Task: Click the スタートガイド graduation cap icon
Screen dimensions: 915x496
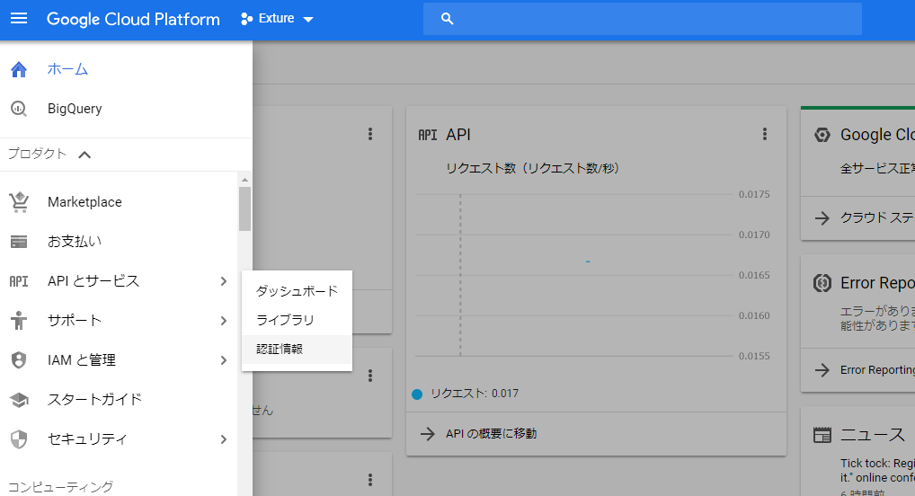Action: click(x=19, y=400)
